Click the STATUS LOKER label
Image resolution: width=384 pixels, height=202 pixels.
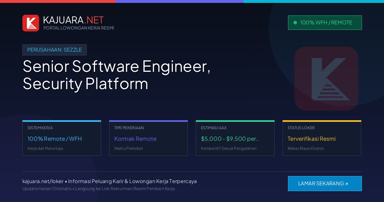(301, 128)
